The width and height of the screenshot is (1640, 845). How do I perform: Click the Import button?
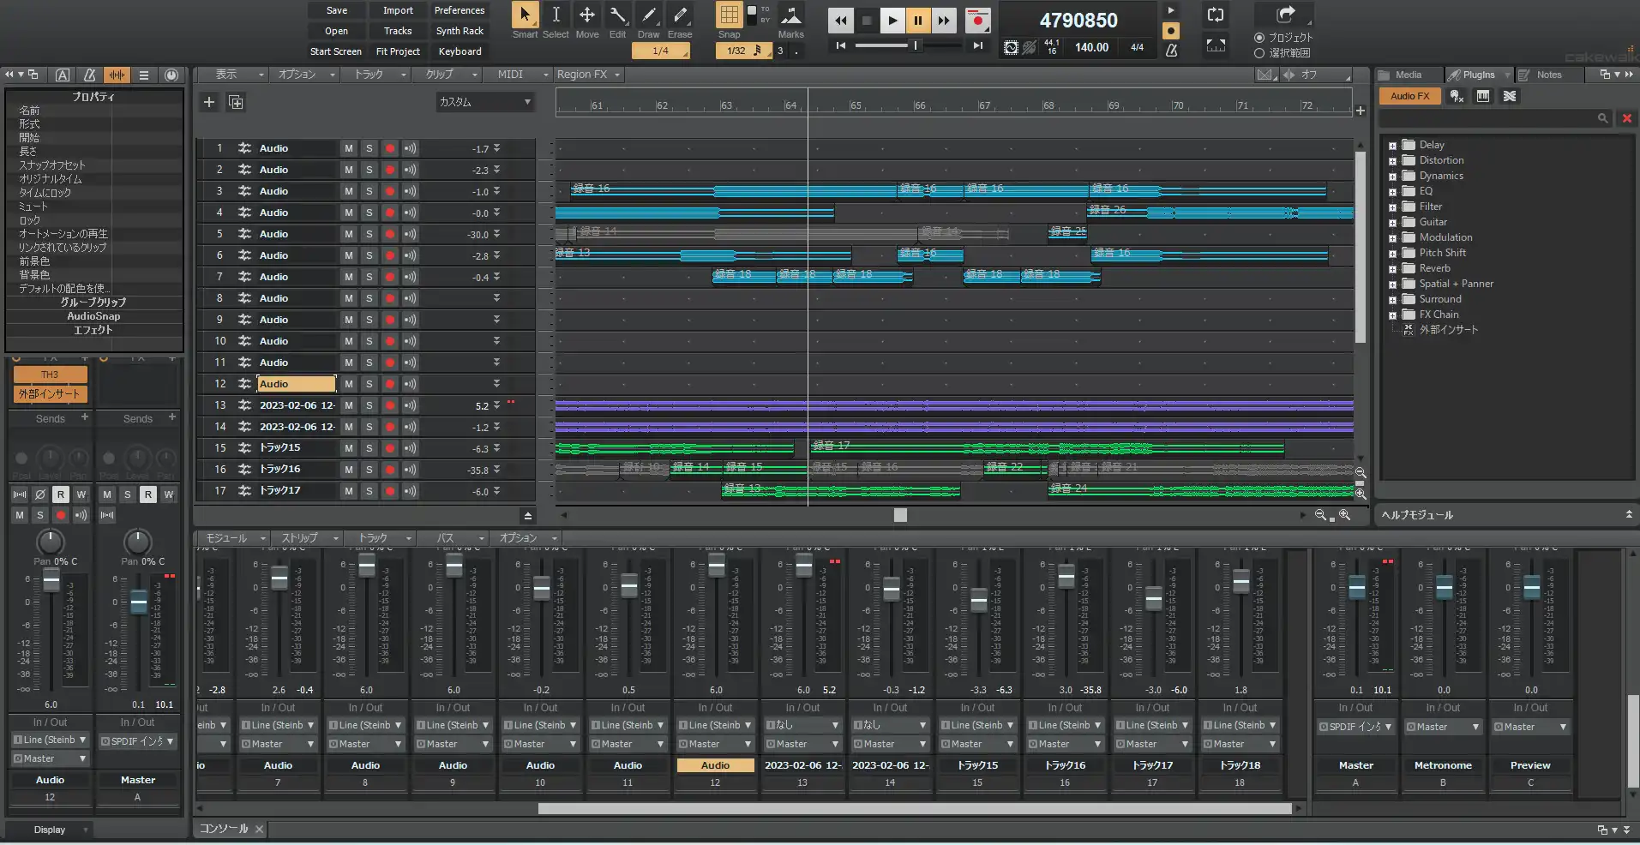pyautogui.click(x=398, y=10)
